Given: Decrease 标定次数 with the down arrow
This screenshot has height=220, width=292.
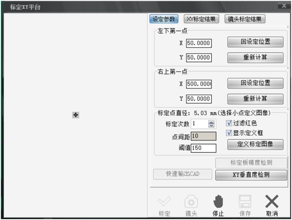Looking at the screenshot, I should coord(211,125).
